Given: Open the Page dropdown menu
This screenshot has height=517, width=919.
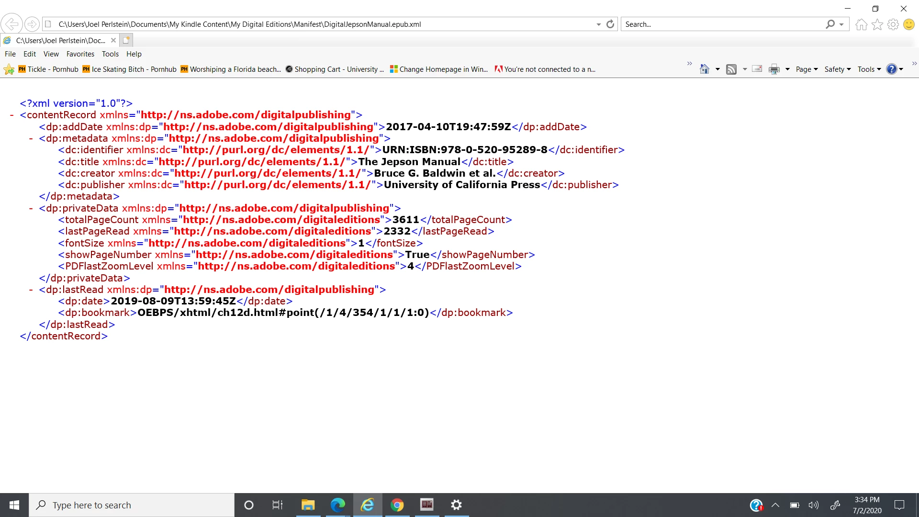Looking at the screenshot, I should [x=807, y=69].
